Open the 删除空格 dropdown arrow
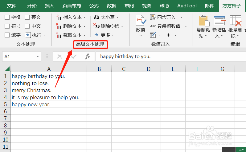 [x=122, y=26]
